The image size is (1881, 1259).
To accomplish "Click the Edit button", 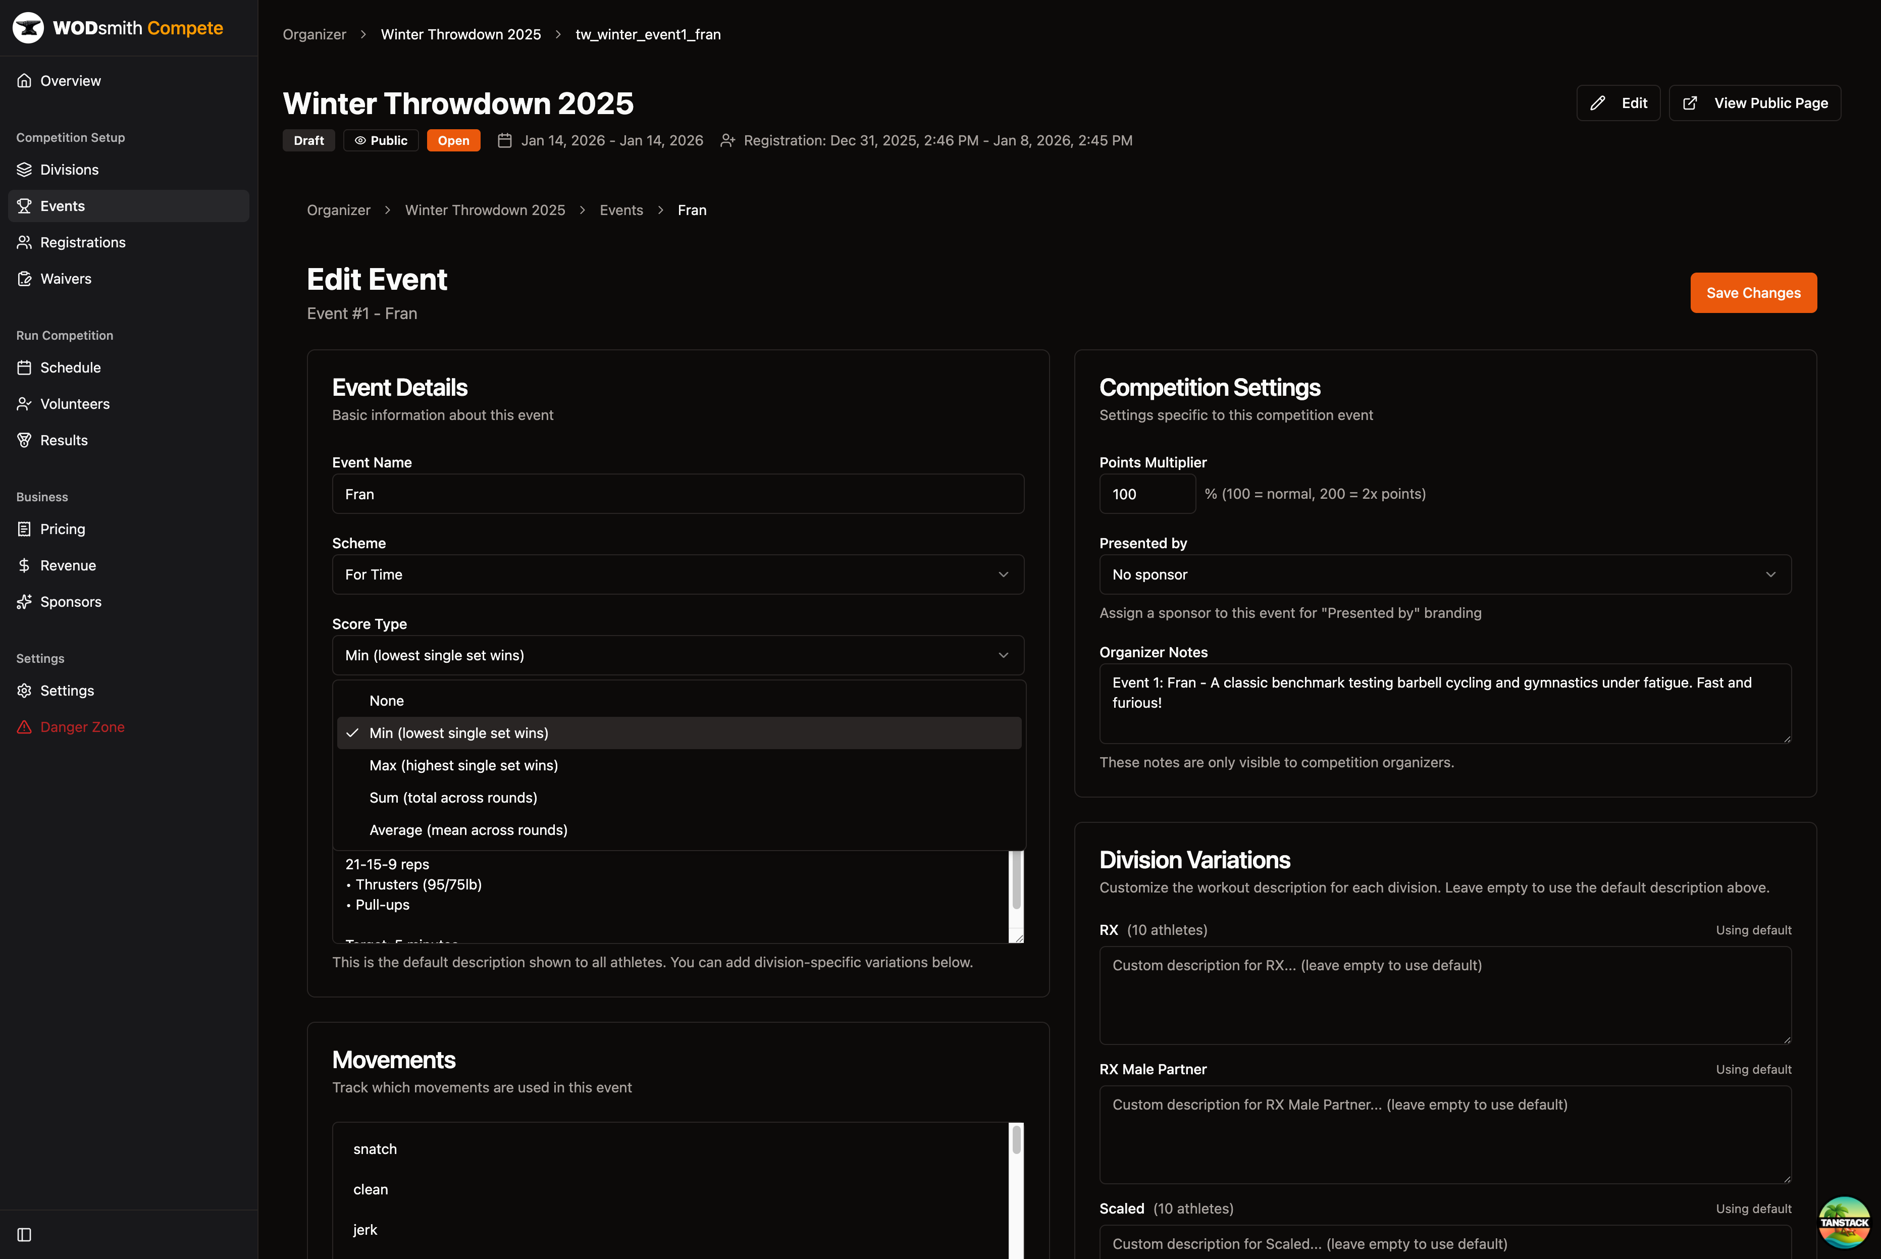I will (1617, 103).
